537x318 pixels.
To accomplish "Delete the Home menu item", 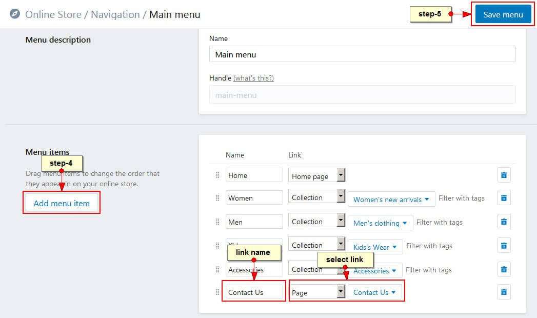I will click(x=503, y=175).
